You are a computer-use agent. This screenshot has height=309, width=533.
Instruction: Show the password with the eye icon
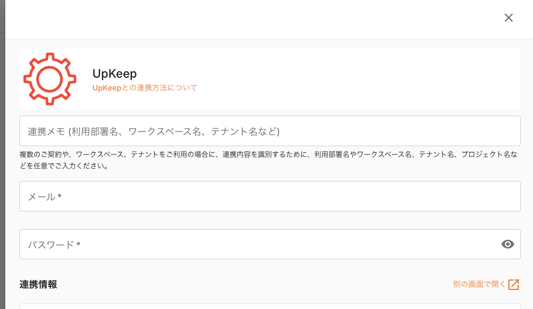coord(508,244)
